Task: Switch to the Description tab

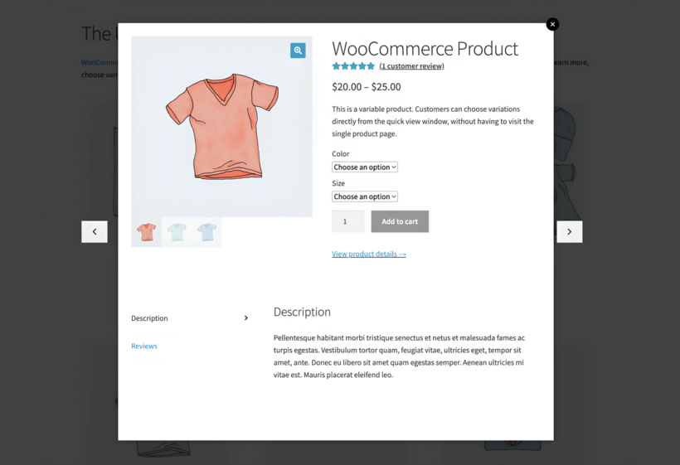Action: coord(149,318)
